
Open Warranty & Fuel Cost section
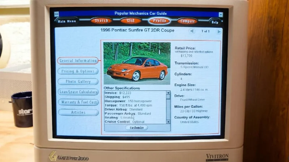tap(78, 102)
